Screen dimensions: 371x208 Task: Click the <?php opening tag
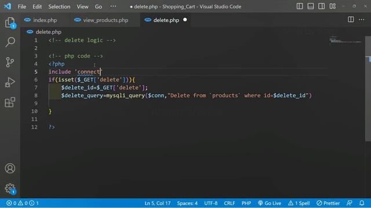click(57, 64)
